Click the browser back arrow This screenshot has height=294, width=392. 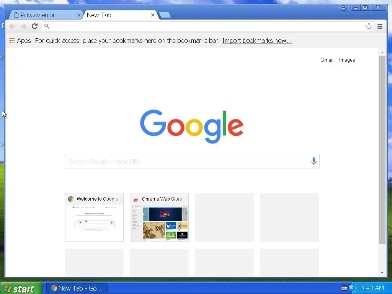[12, 26]
